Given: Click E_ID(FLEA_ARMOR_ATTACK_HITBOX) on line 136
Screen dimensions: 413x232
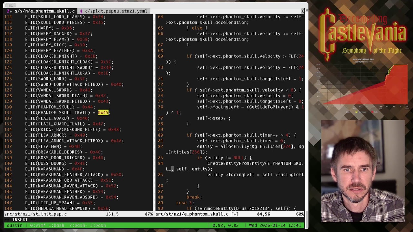Looking at the screenshot, I should pos(64,141).
